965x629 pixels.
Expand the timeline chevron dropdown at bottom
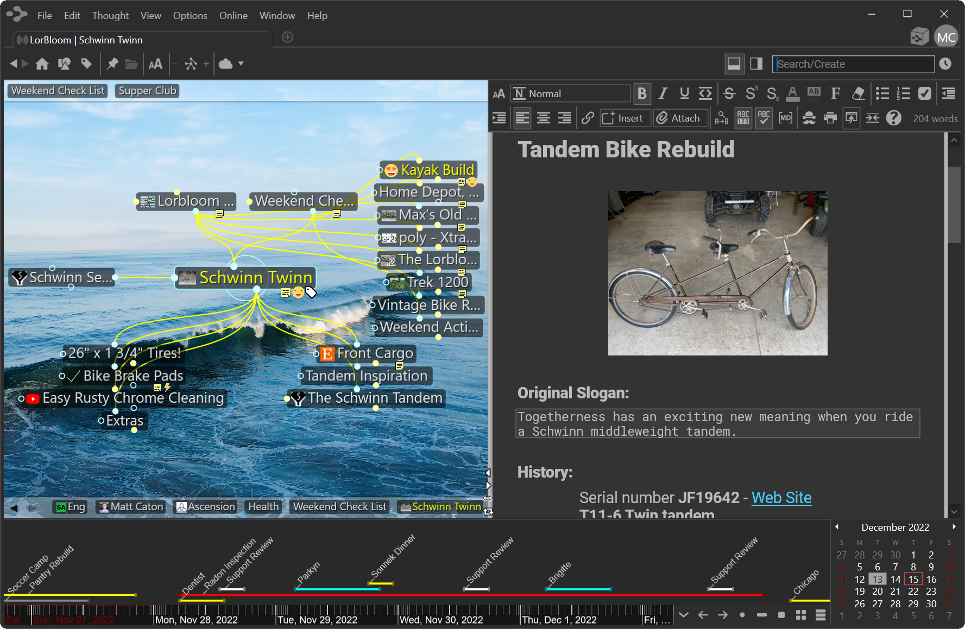(x=683, y=615)
